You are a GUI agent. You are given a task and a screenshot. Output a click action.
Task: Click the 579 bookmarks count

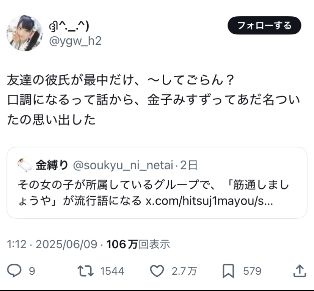[252, 271]
